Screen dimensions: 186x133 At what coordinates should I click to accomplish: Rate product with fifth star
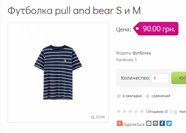click(142, 112)
